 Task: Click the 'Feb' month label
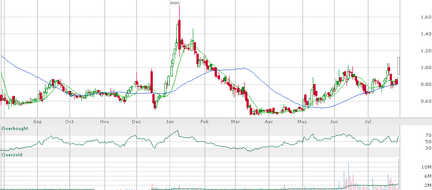click(x=205, y=122)
